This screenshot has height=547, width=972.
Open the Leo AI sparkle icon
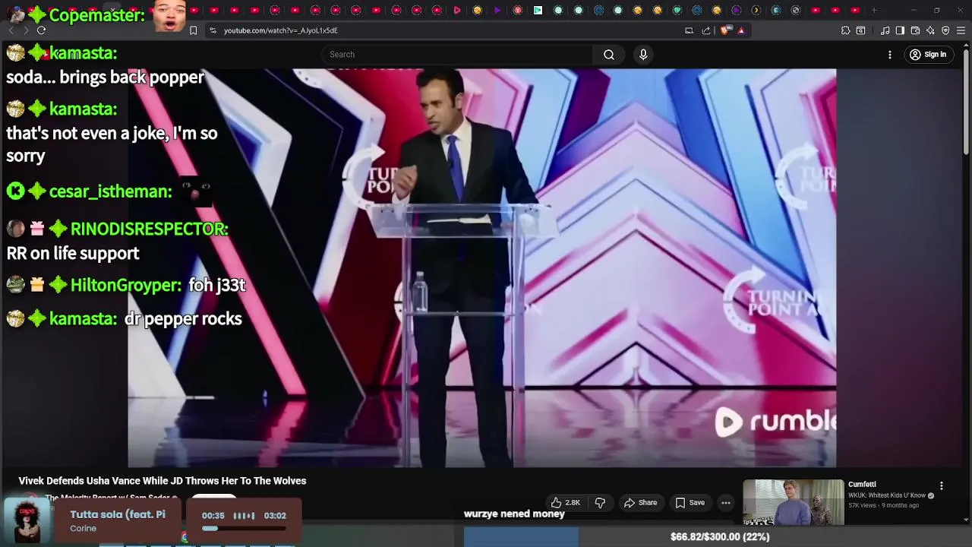click(x=930, y=30)
